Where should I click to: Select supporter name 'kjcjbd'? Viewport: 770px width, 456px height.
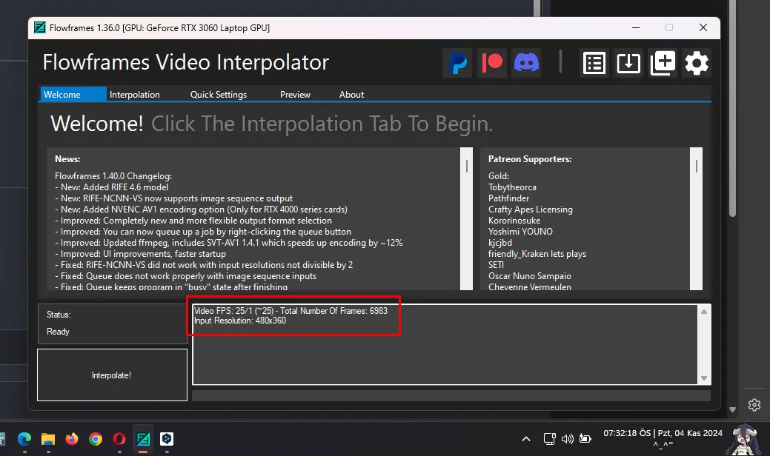(x=500, y=243)
